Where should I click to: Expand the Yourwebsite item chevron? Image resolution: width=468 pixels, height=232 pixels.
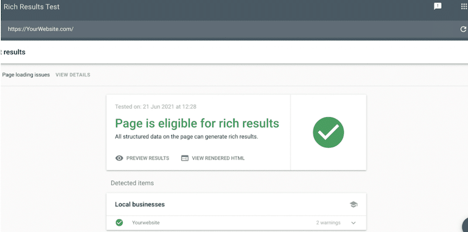coord(353,223)
